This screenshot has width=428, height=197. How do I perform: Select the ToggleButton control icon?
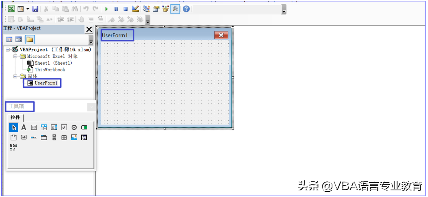coord(84,127)
